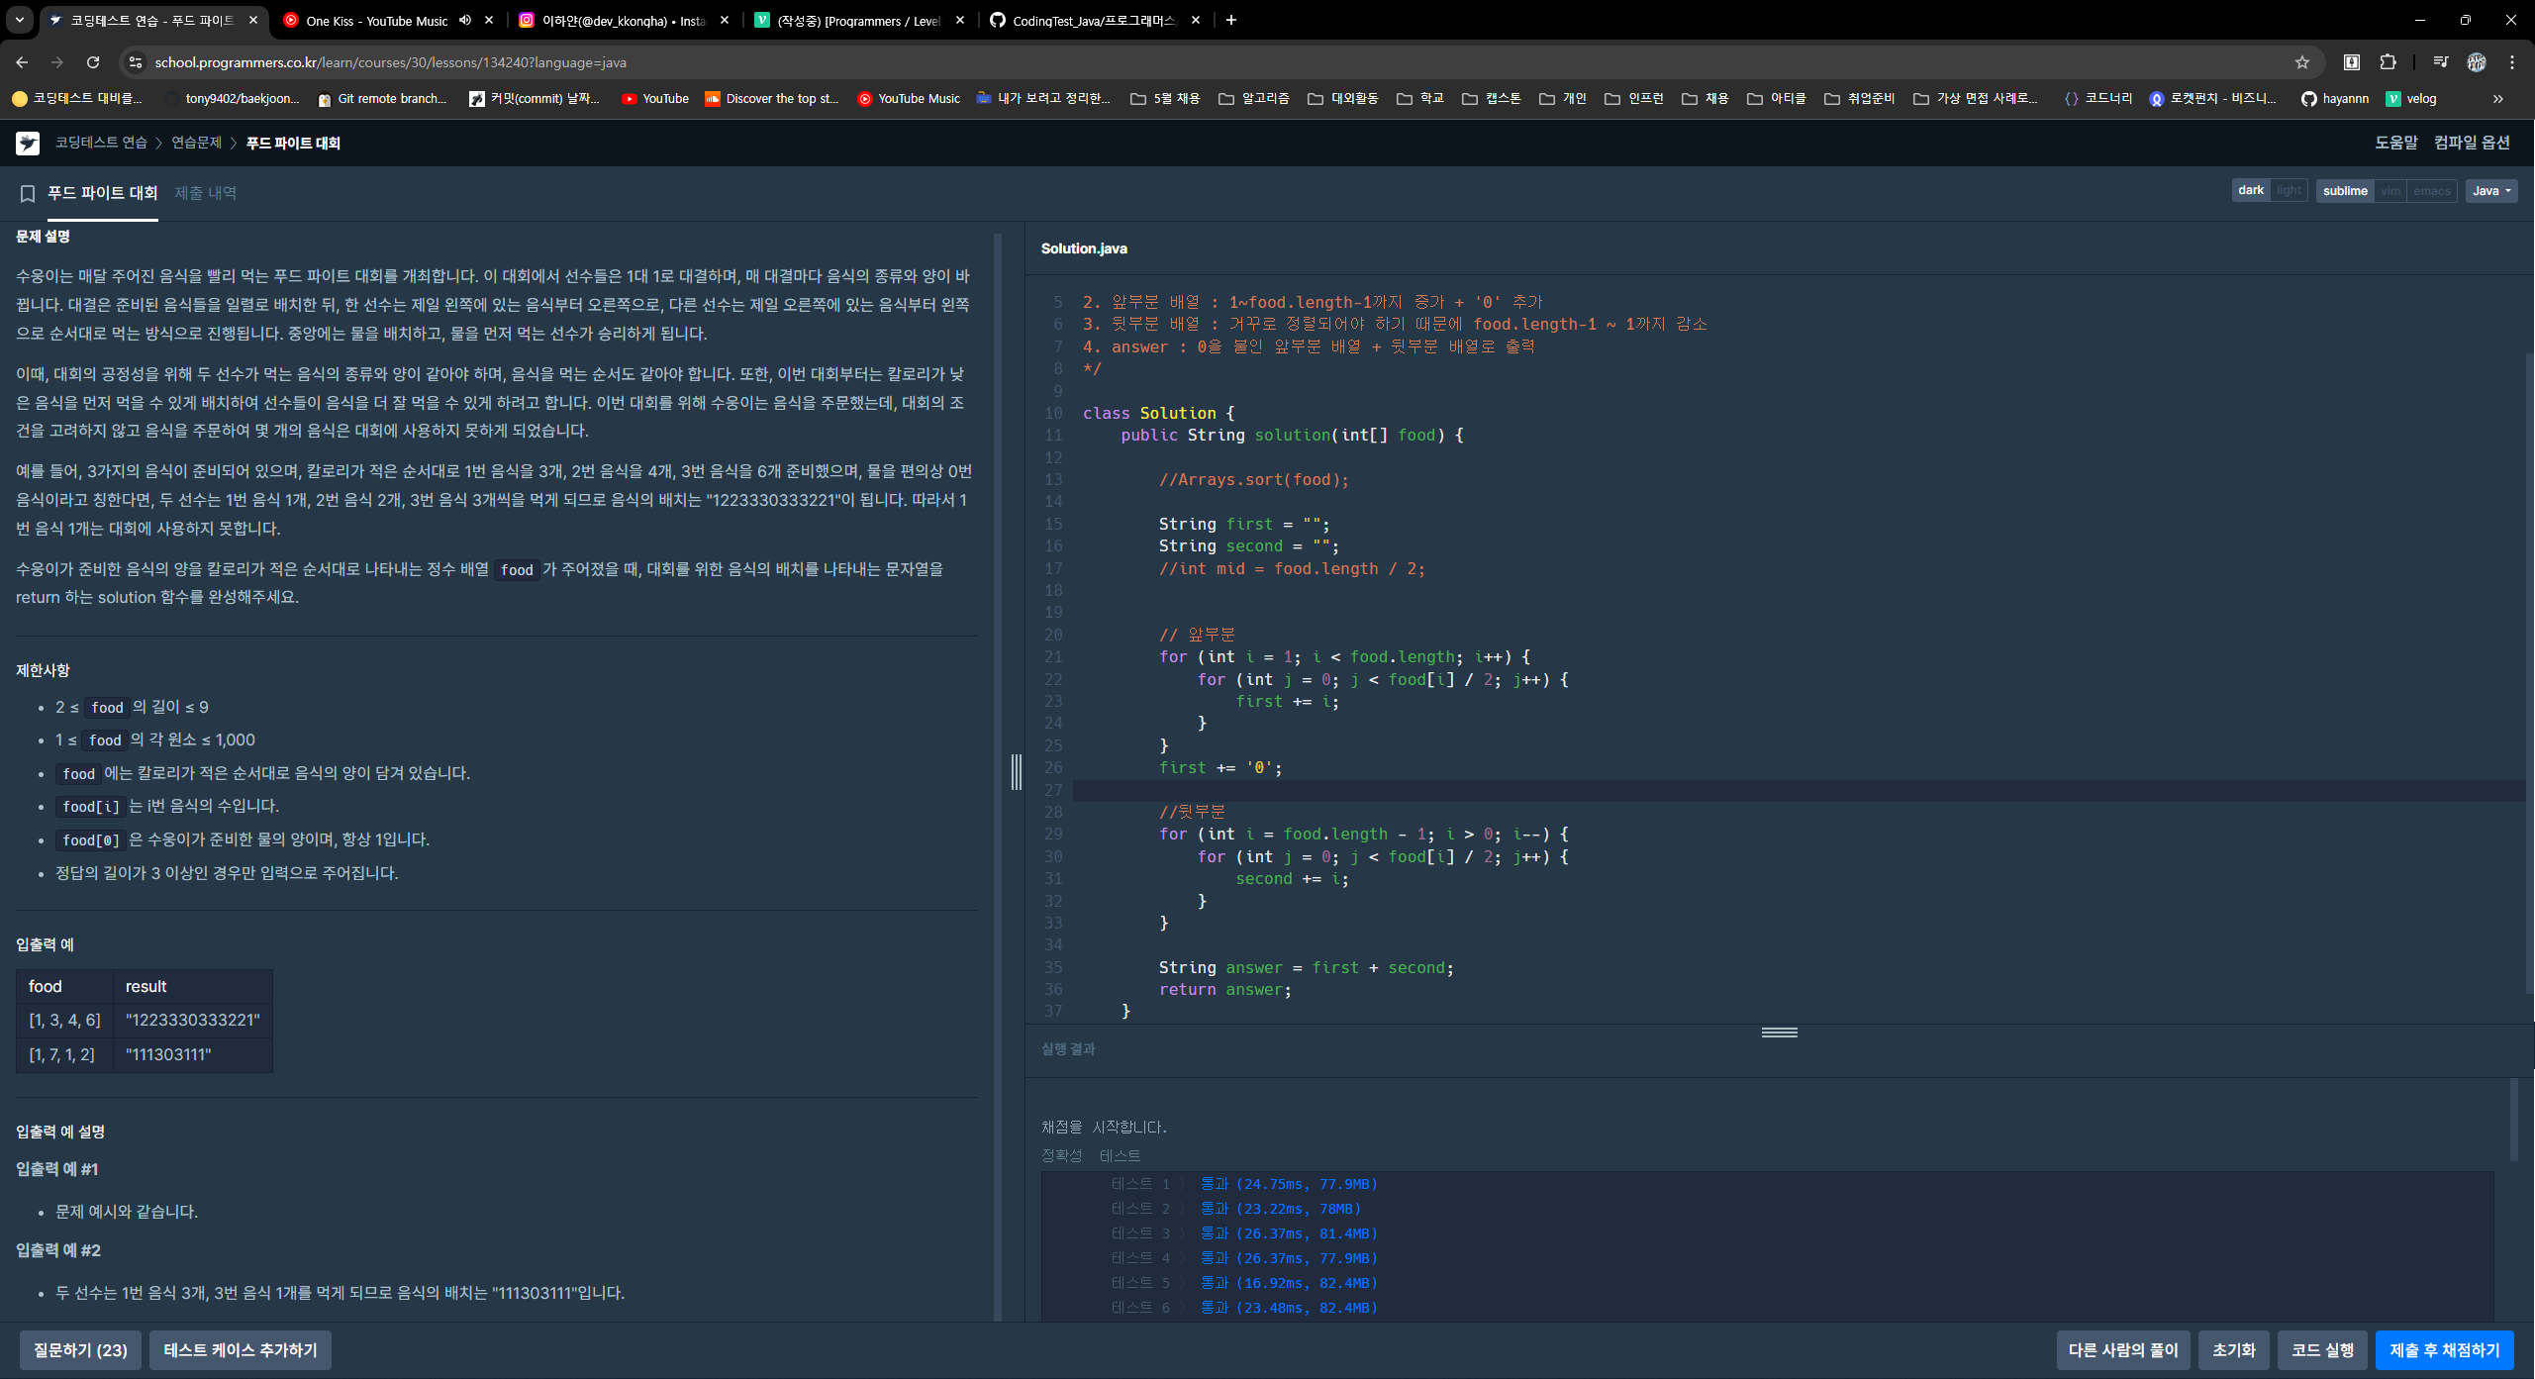Mute the One Kiss tab audio icon

(x=464, y=20)
